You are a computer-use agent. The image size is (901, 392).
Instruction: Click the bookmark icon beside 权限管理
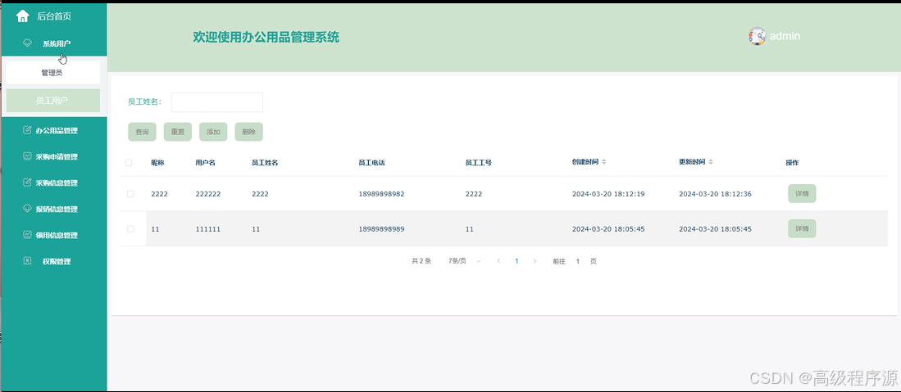[x=27, y=261]
